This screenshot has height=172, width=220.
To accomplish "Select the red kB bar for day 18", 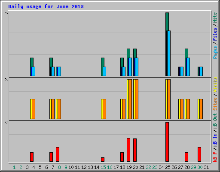I will [122, 157].
